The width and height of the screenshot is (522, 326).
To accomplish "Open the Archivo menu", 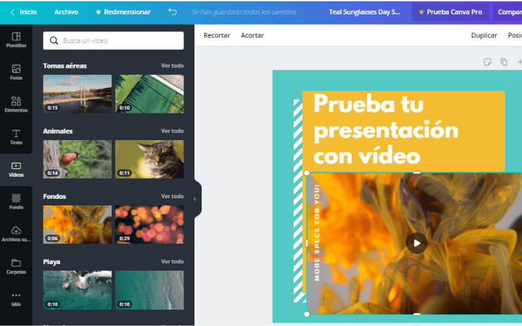I will [x=66, y=12].
